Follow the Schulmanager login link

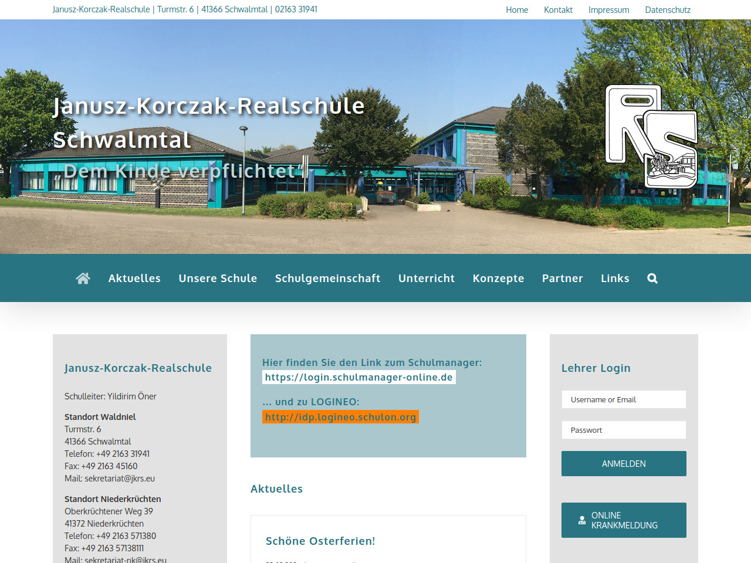358,377
